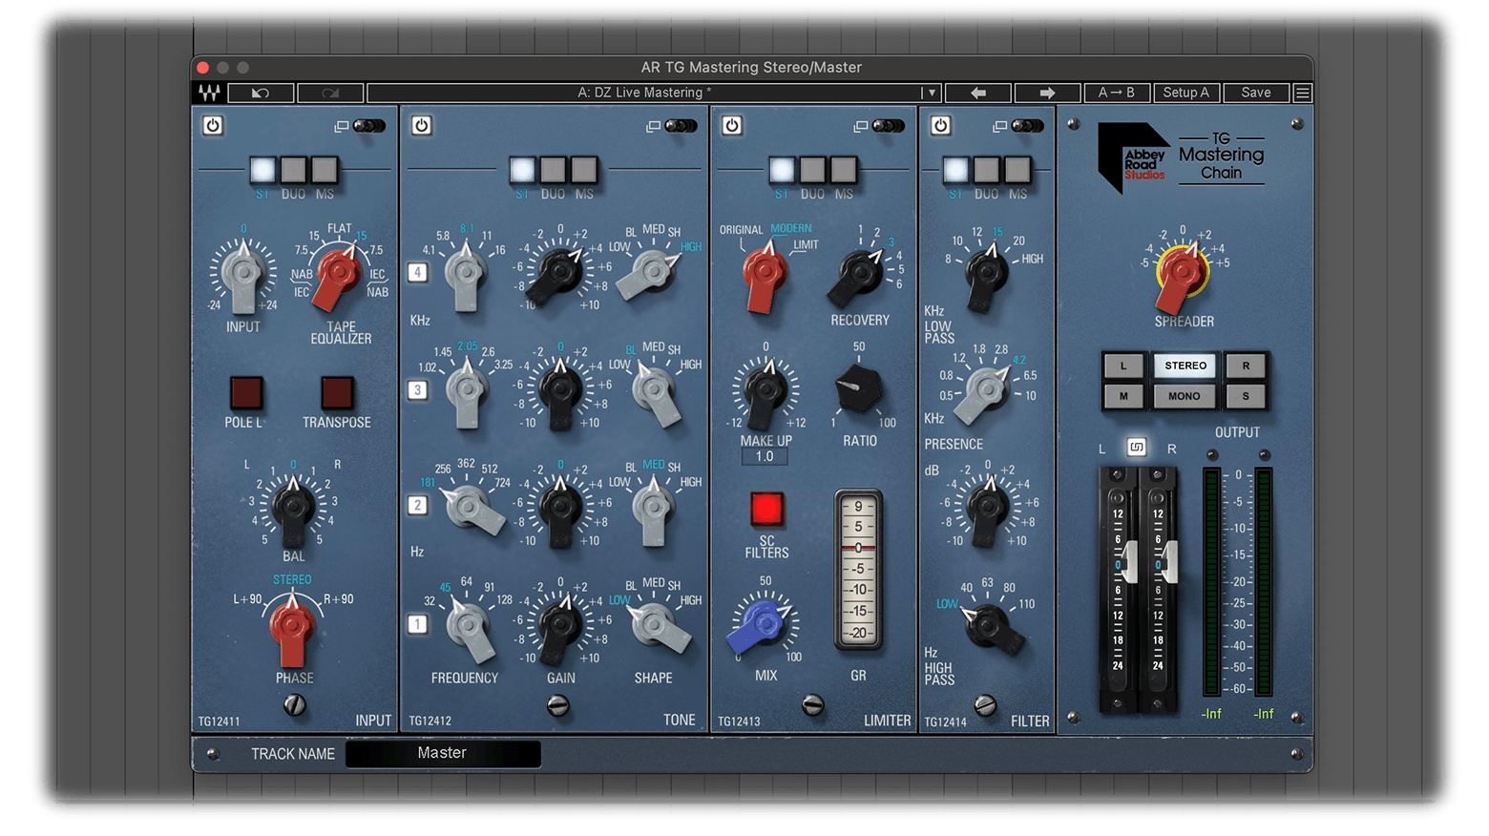Image resolution: width=1489 pixels, height=836 pixels.
Task: Click the right output fader handle
Action: pos(1168,563)
